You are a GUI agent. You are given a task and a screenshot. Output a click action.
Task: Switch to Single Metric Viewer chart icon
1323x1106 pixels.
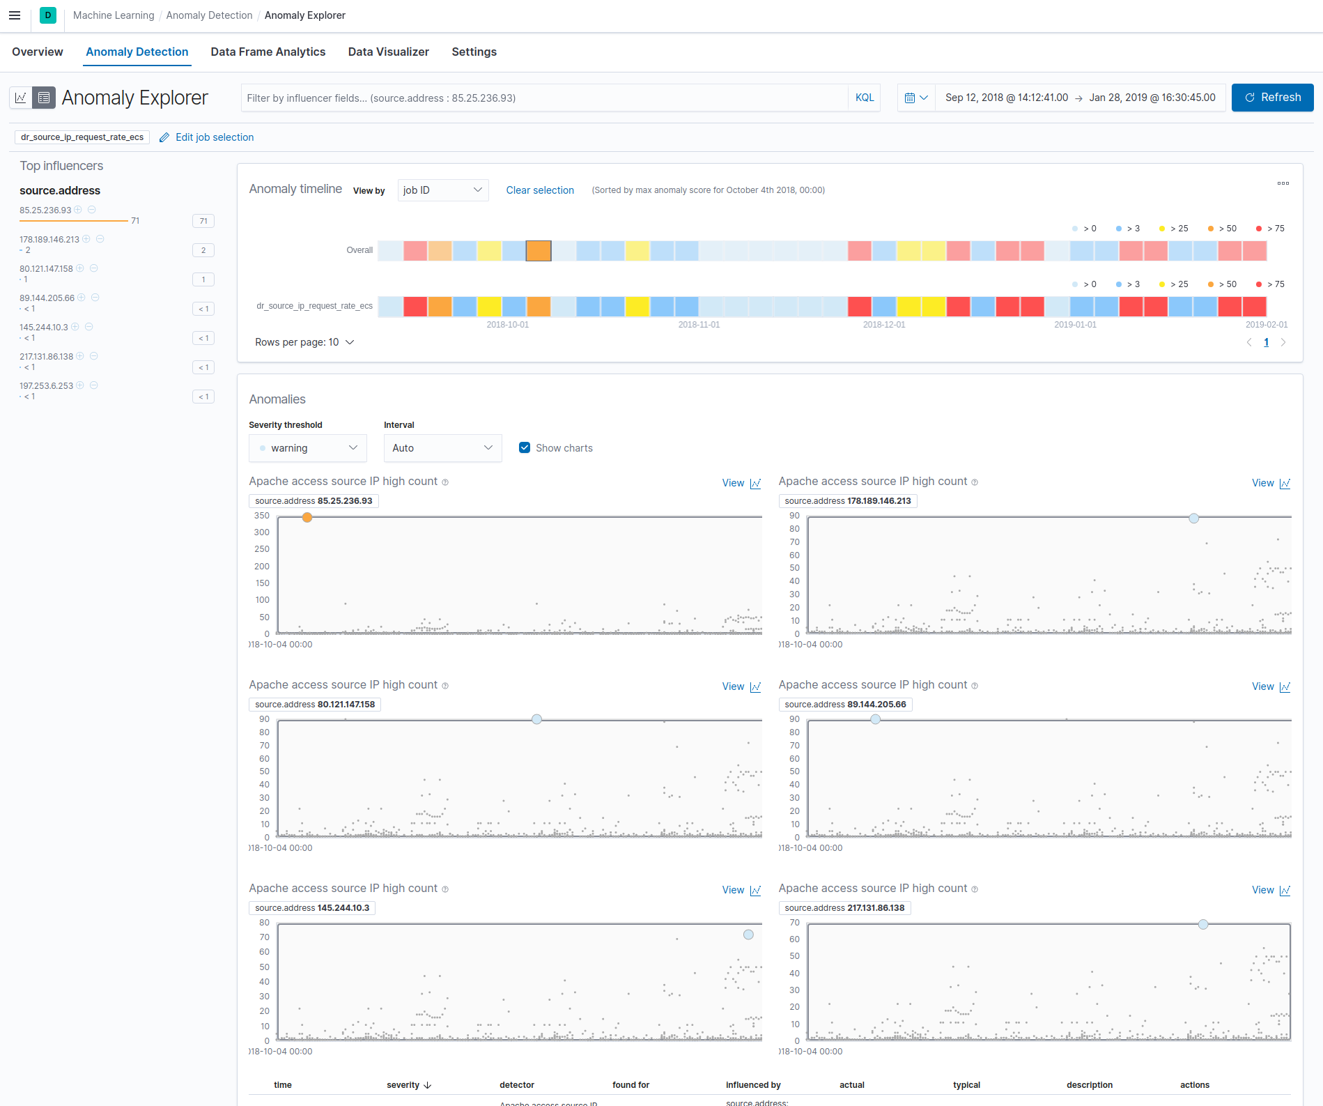tap(21, 98)
